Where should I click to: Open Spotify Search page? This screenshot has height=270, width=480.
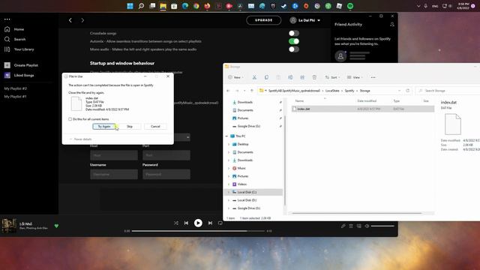15,39
